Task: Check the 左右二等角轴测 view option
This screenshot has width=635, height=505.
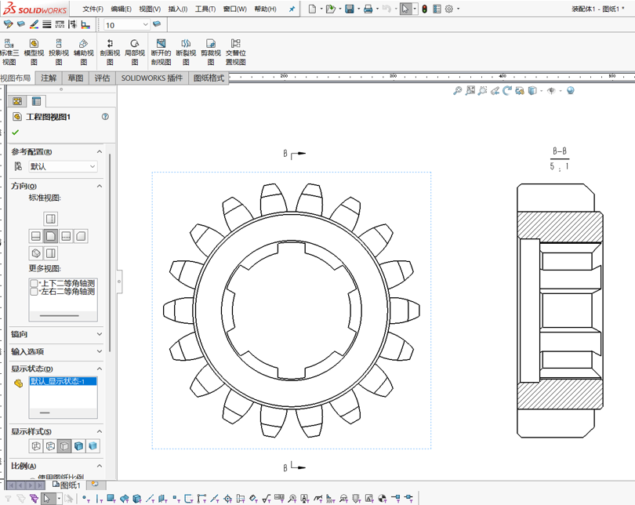Action: click(x=34, y=292)
